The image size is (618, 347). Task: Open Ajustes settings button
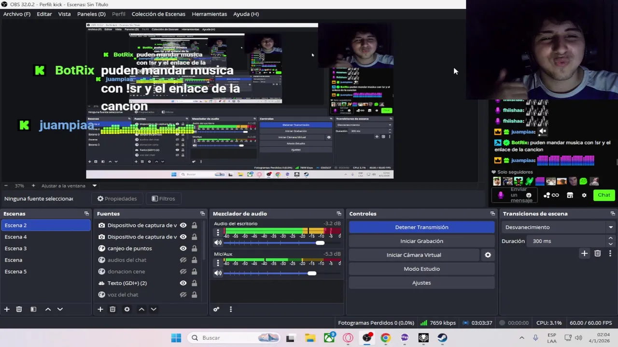coord(421,283)
